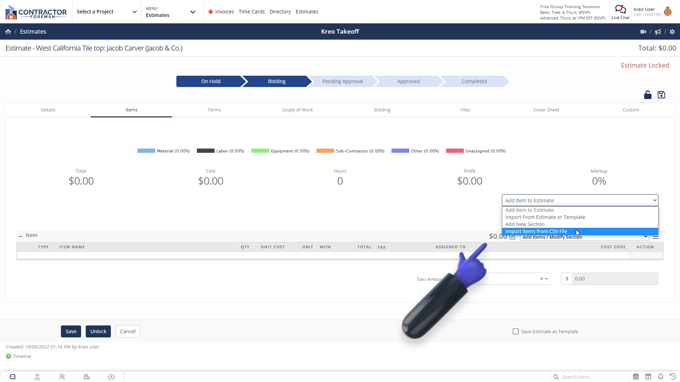Screen dimensions: 680x382
Task: Open Select a Project dropdown
Action: point(107,12)
